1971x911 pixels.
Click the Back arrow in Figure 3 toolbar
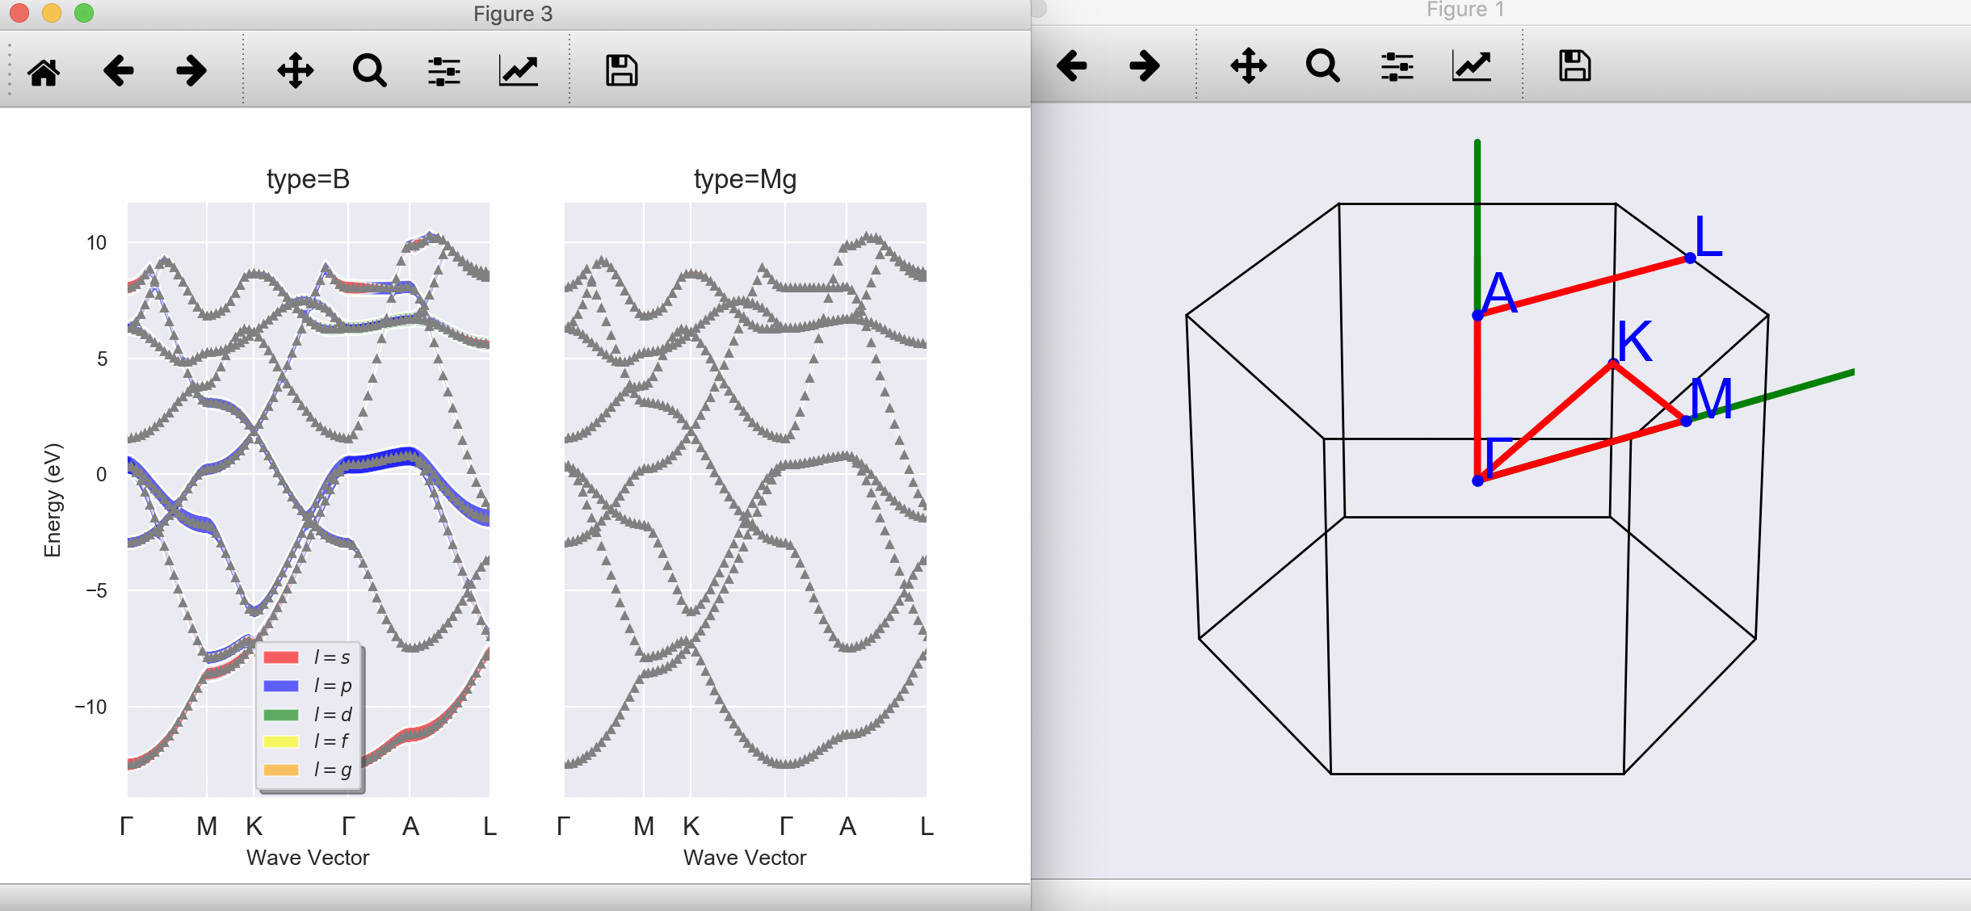point(118,71)
